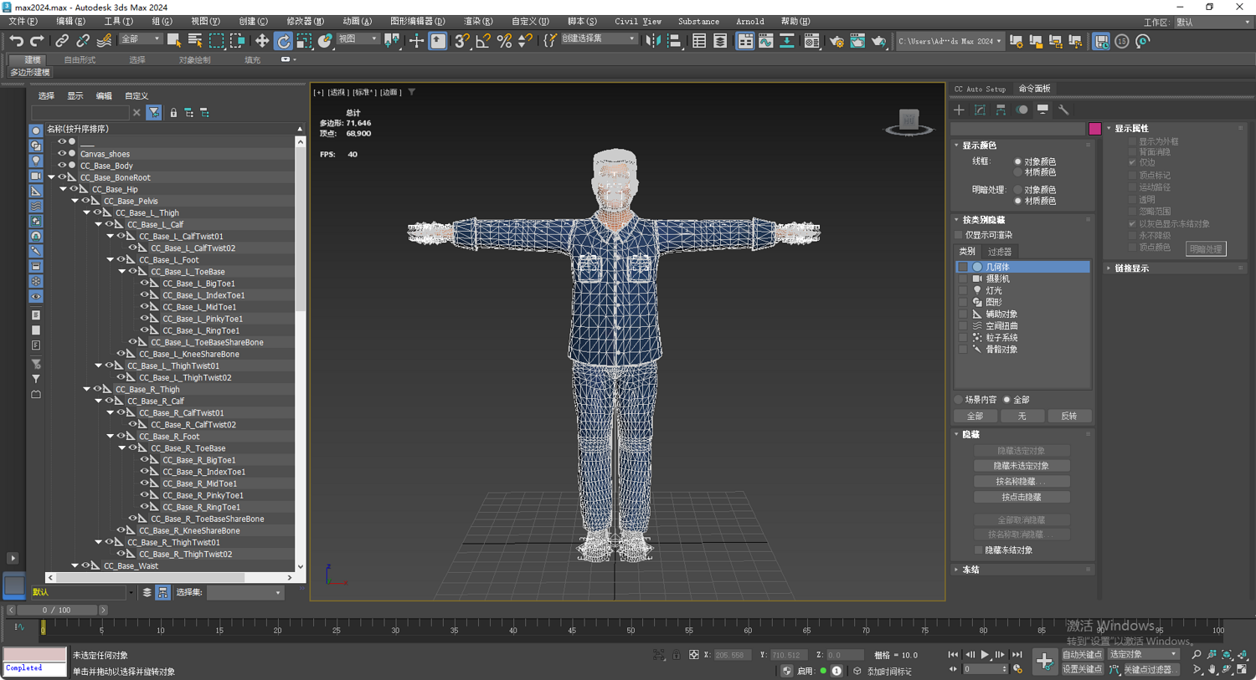The height and width of the screenshot is (680, 1256).
Task: Check the Geometry category checkbox
Action: point(963,267)
